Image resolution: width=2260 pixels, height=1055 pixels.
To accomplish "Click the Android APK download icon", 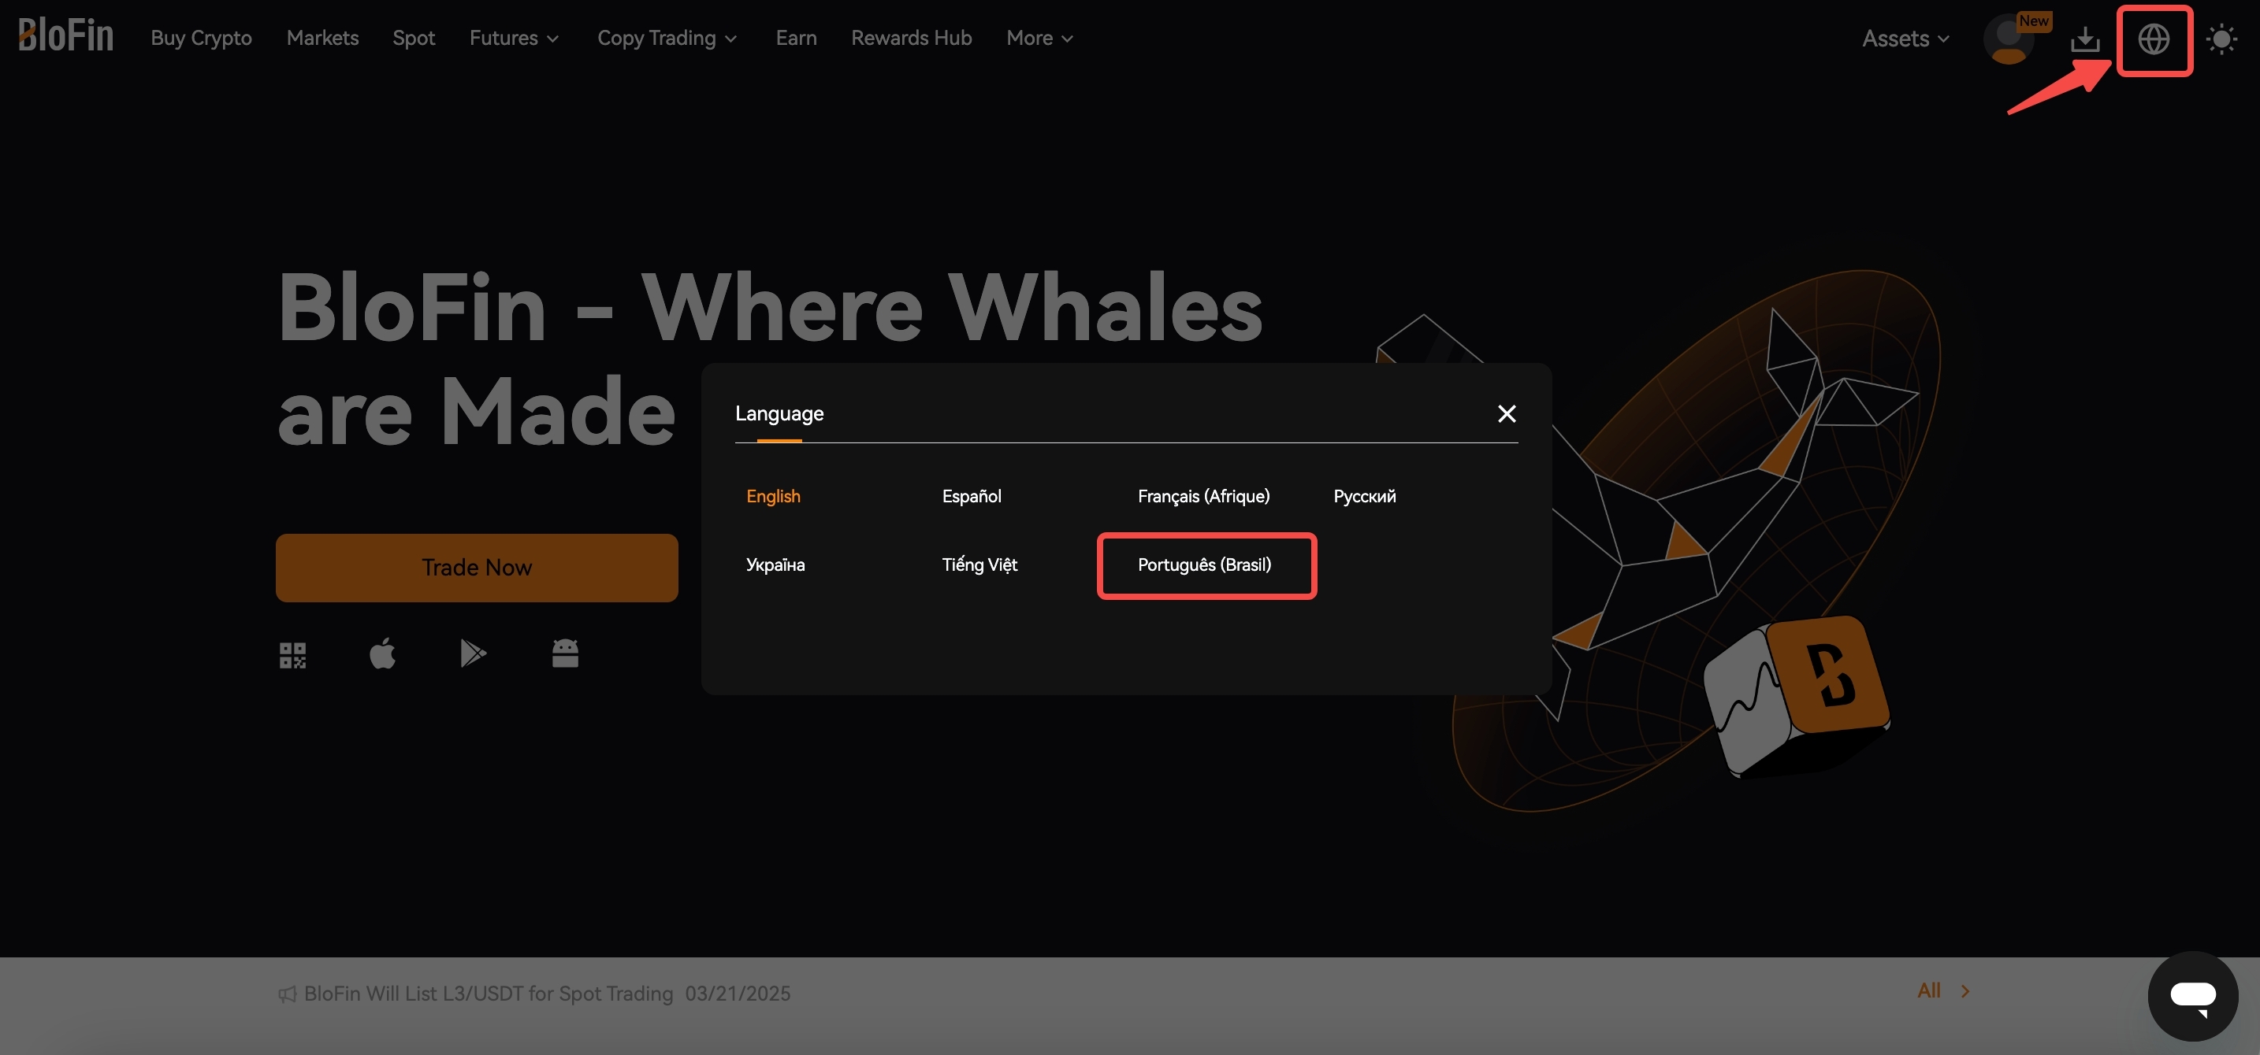I will pyautogui.click(x=565, y=653).
